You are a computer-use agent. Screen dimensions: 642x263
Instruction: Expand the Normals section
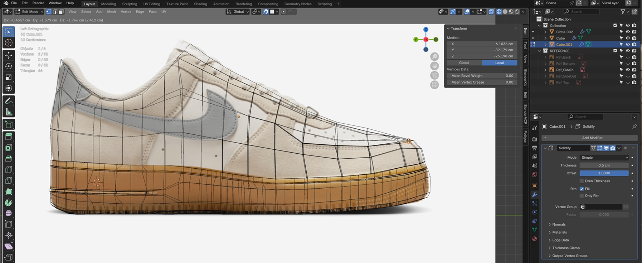coord(559,224)
